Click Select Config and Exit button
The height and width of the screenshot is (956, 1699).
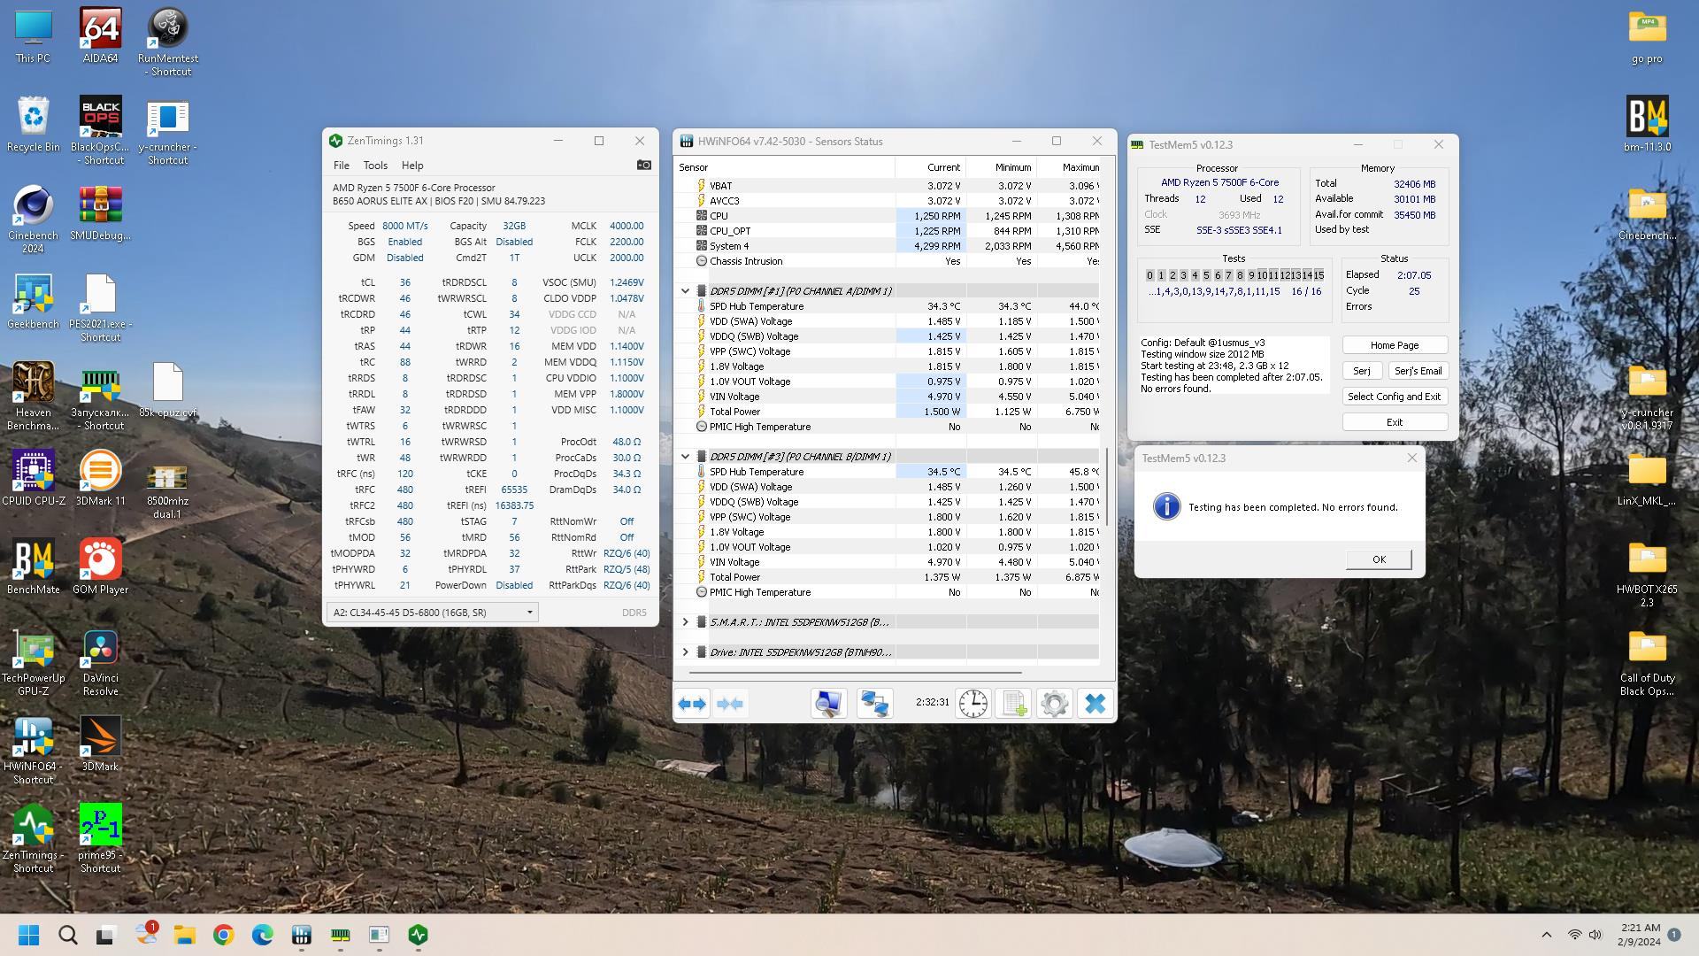[x=1395, y=397]
